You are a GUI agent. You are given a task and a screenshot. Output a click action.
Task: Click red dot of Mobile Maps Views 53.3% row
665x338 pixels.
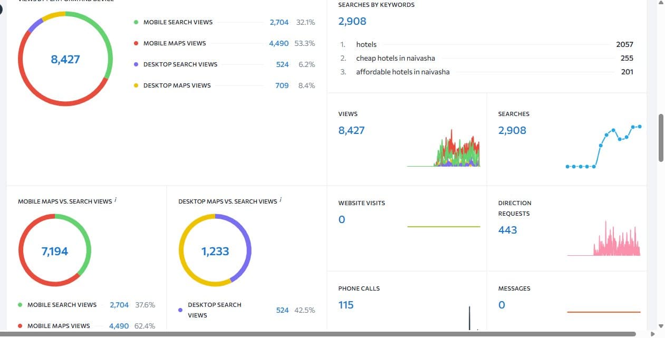(x=136, y=43)
